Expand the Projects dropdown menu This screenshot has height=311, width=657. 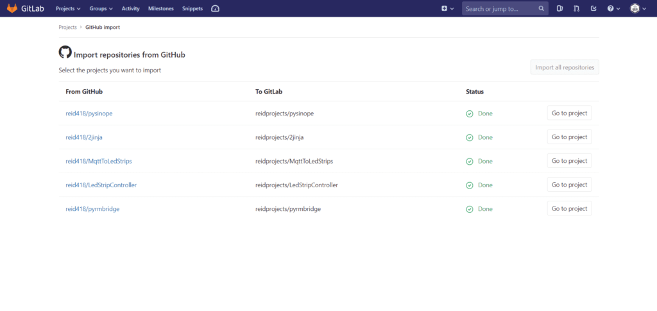tap(68, 8)
